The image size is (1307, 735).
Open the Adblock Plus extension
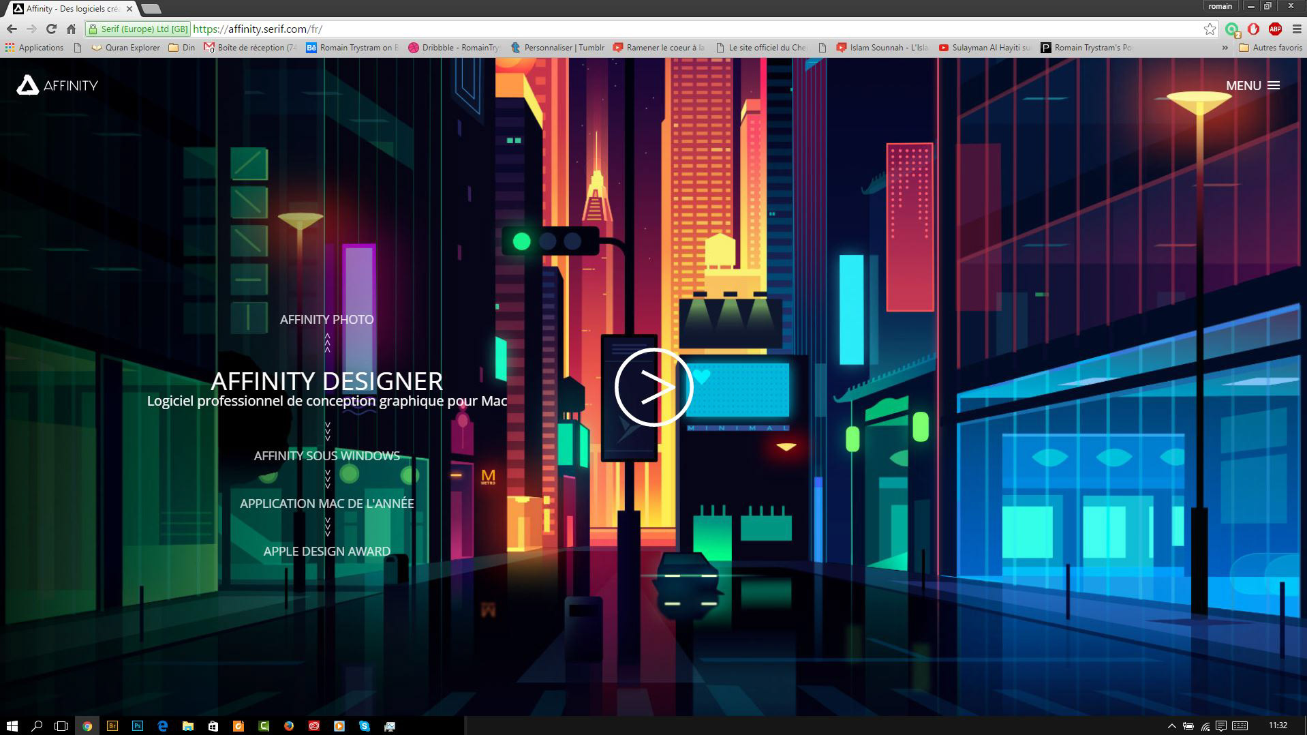1275,29
